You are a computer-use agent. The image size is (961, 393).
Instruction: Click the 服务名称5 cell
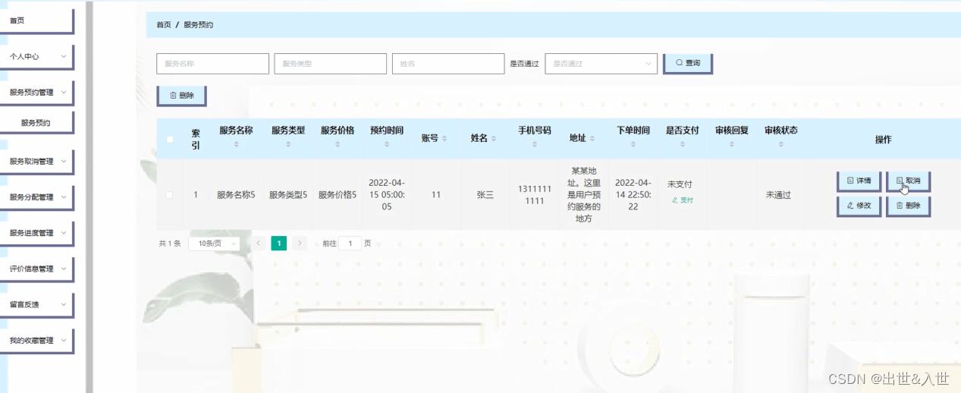pos(236,195)
